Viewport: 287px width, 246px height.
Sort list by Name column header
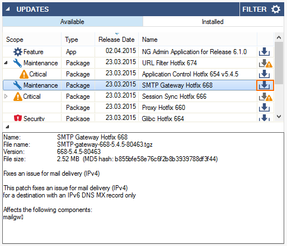(x=197, y=40)
